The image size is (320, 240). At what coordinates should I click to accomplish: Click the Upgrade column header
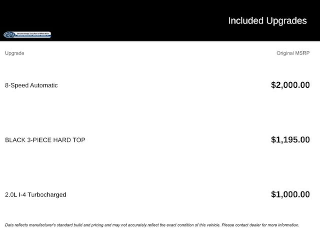click(x=14, y=53)
